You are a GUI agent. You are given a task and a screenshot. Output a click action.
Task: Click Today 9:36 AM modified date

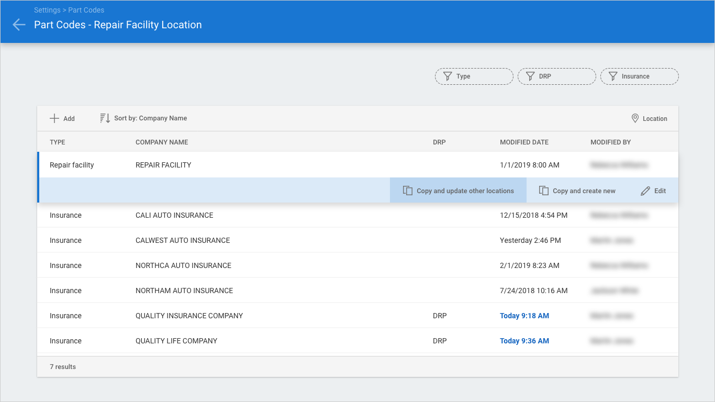(x=524, y=341)
